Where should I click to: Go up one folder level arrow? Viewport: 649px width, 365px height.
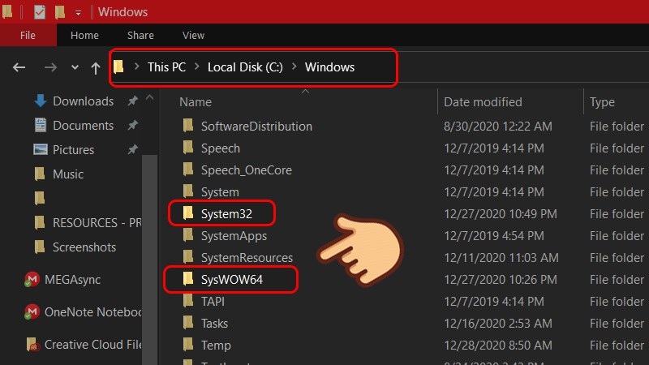(96, 68)
